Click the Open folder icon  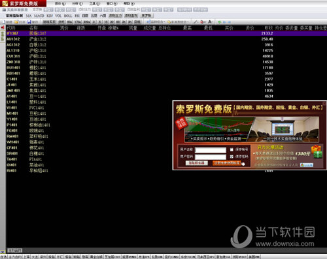pos(16,22)
